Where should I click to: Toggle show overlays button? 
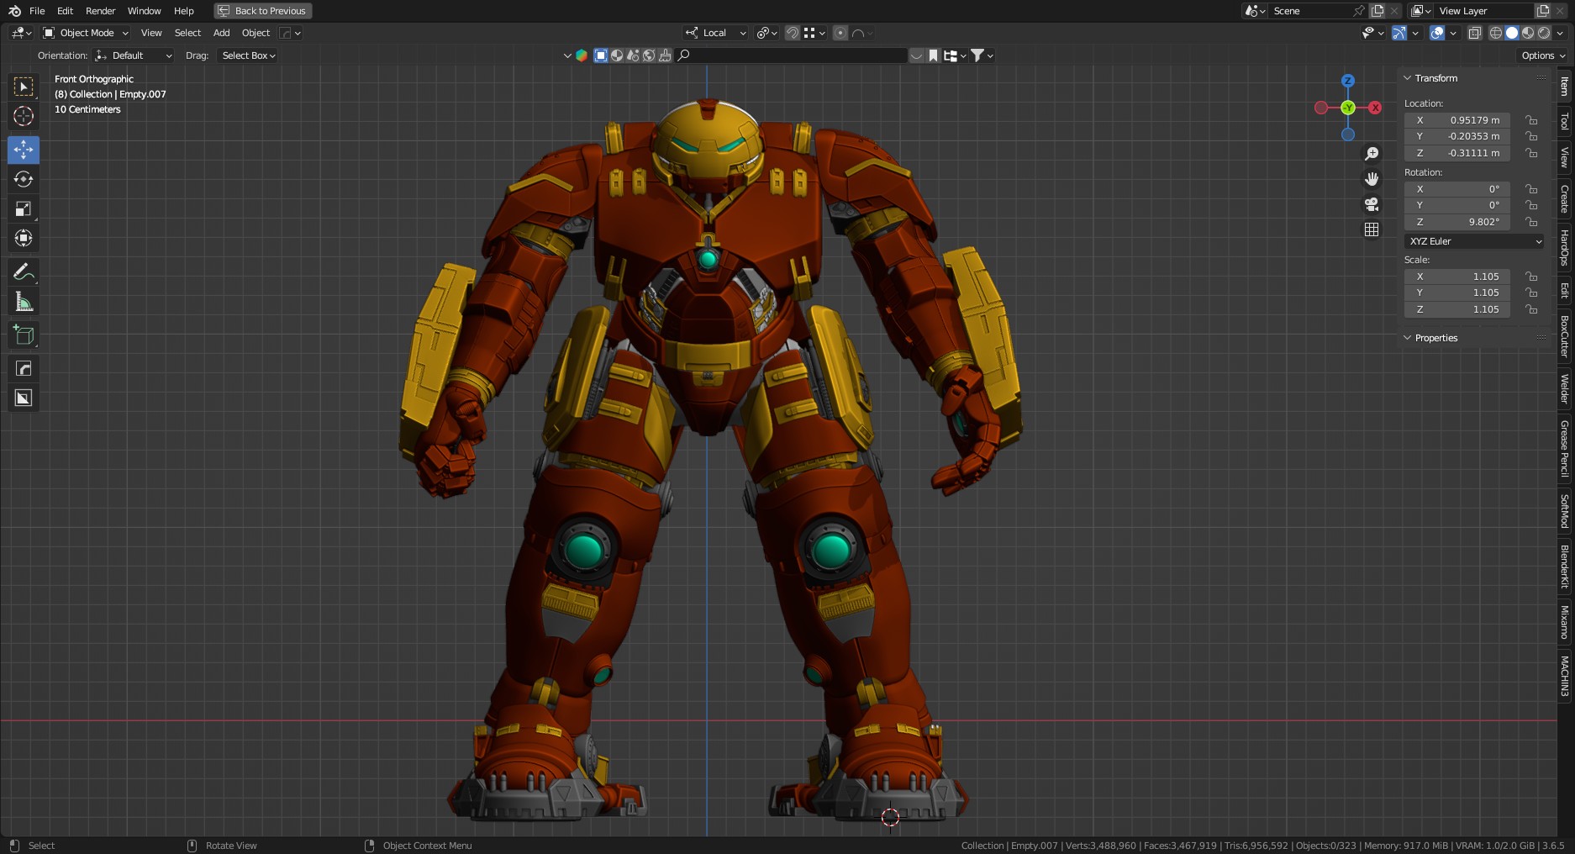[x=1437, y=33]
